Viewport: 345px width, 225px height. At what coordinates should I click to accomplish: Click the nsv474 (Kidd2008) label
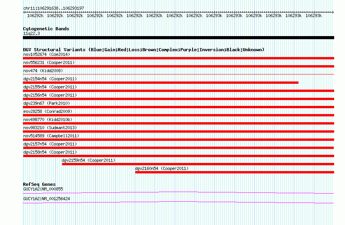point(43,71)
